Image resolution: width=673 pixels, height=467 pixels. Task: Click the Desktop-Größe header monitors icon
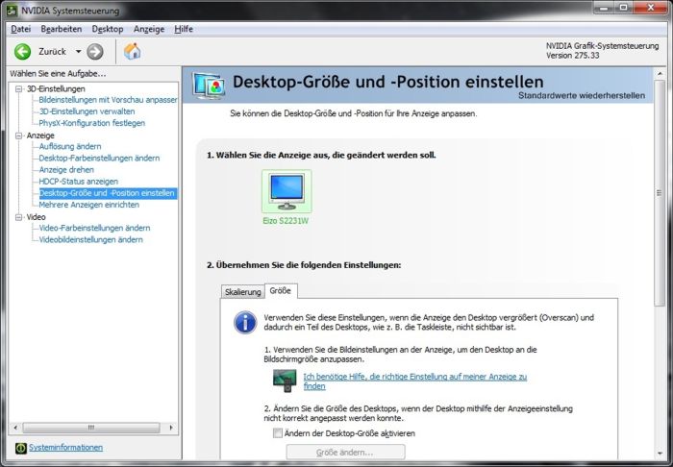[209, 86]
